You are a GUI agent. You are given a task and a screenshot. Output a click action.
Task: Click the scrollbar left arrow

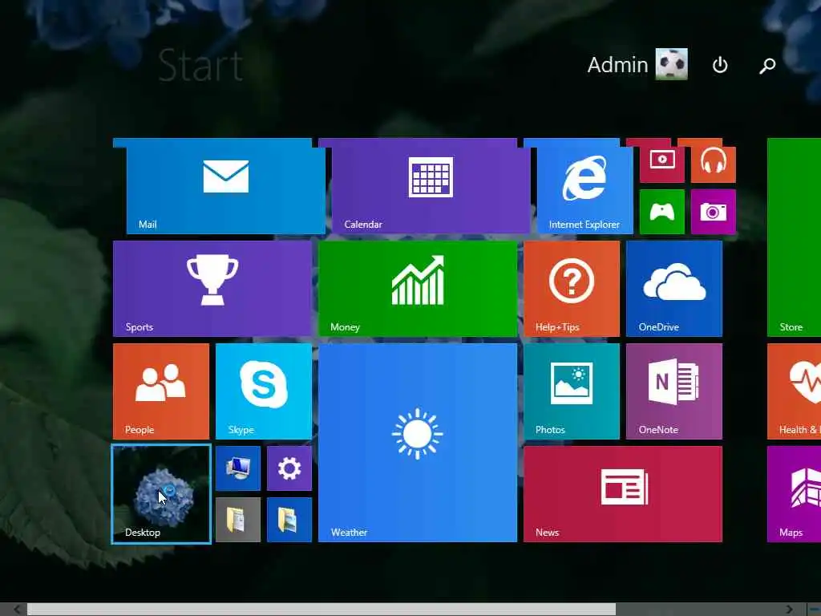17,610
